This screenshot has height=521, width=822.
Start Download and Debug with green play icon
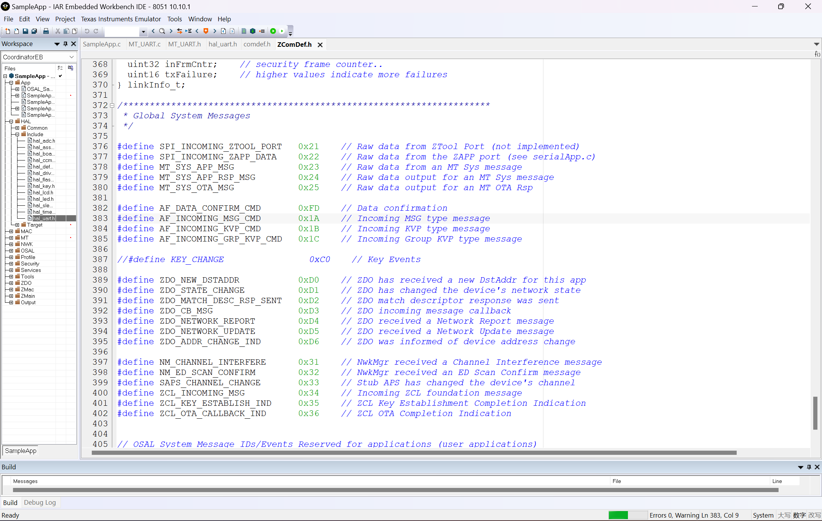(x=273, y=31)
